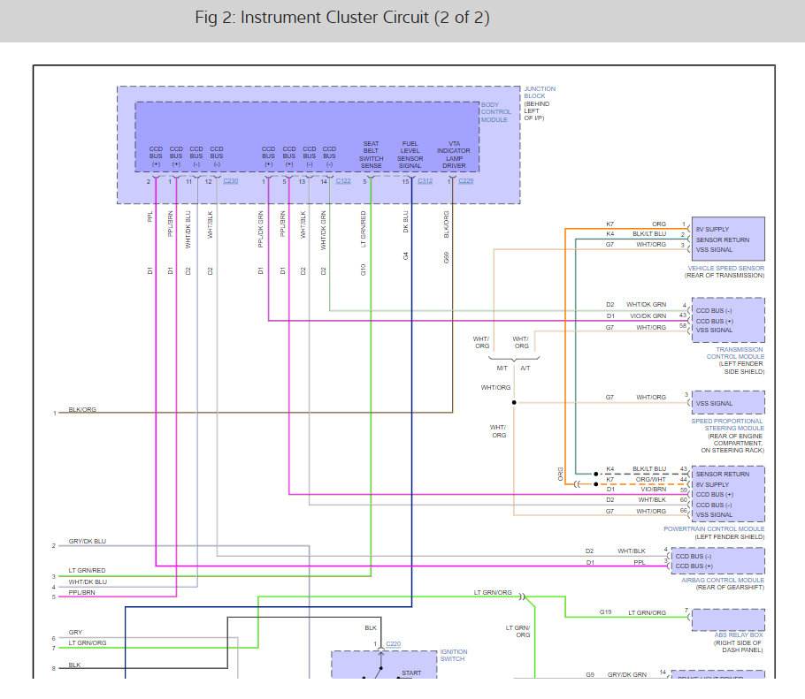
Task: Click the GRY/DK BLU wire label
Action: 88,542
